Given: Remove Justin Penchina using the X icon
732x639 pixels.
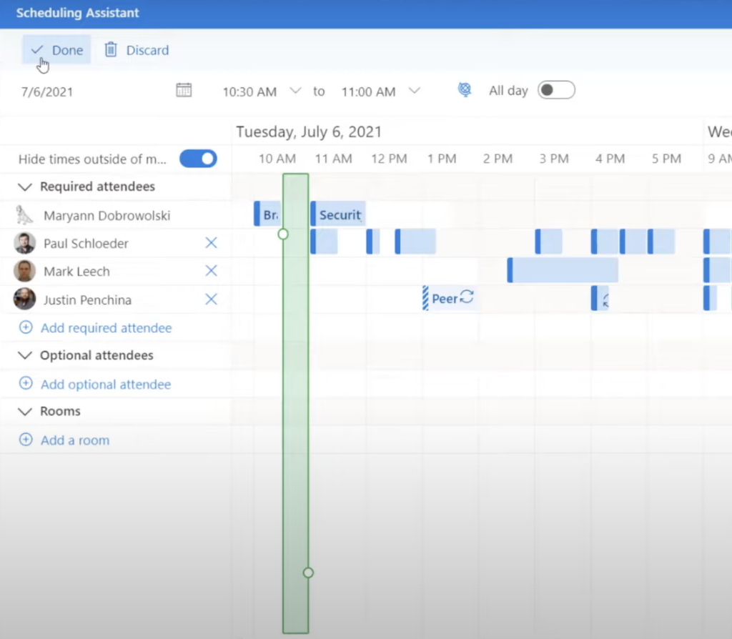Looking at the screenshot, I should coord(211,299).
